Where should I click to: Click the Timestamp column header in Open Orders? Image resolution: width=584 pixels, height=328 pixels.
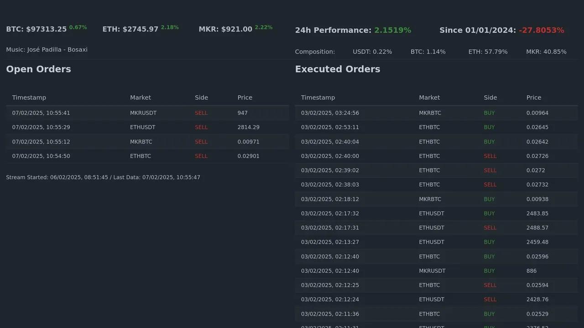29,97
